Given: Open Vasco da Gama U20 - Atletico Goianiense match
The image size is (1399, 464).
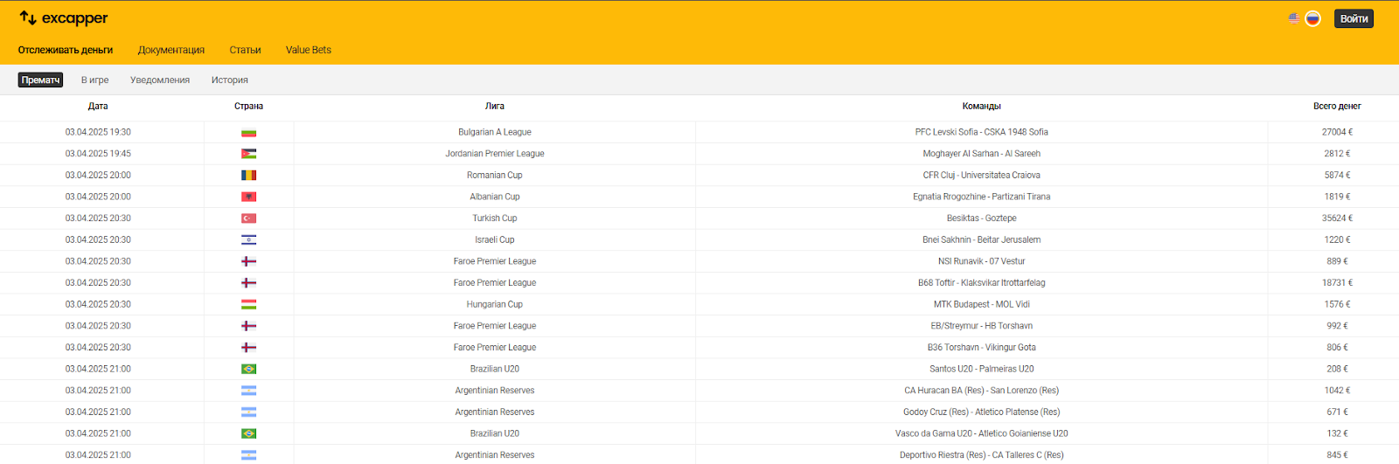Looking at the screenshot, I should point(981,433).
